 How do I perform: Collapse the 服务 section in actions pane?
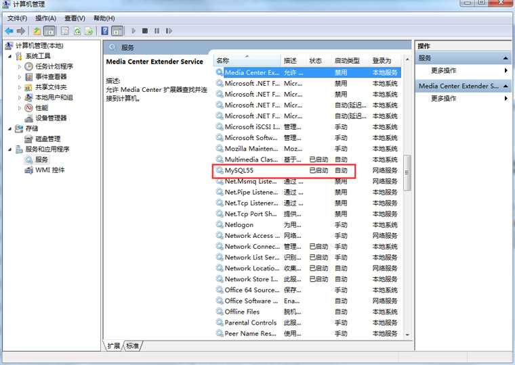coord(506,58)
